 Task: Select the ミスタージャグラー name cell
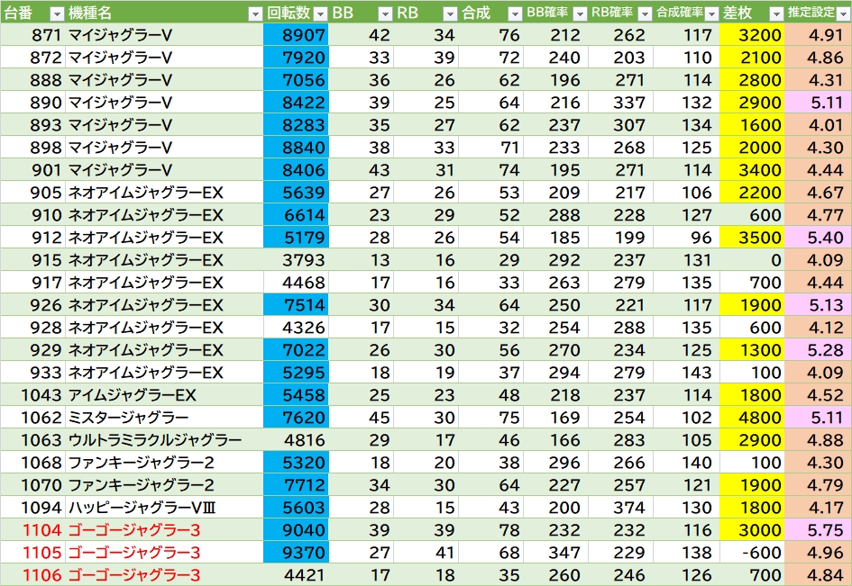pos(165,418)
